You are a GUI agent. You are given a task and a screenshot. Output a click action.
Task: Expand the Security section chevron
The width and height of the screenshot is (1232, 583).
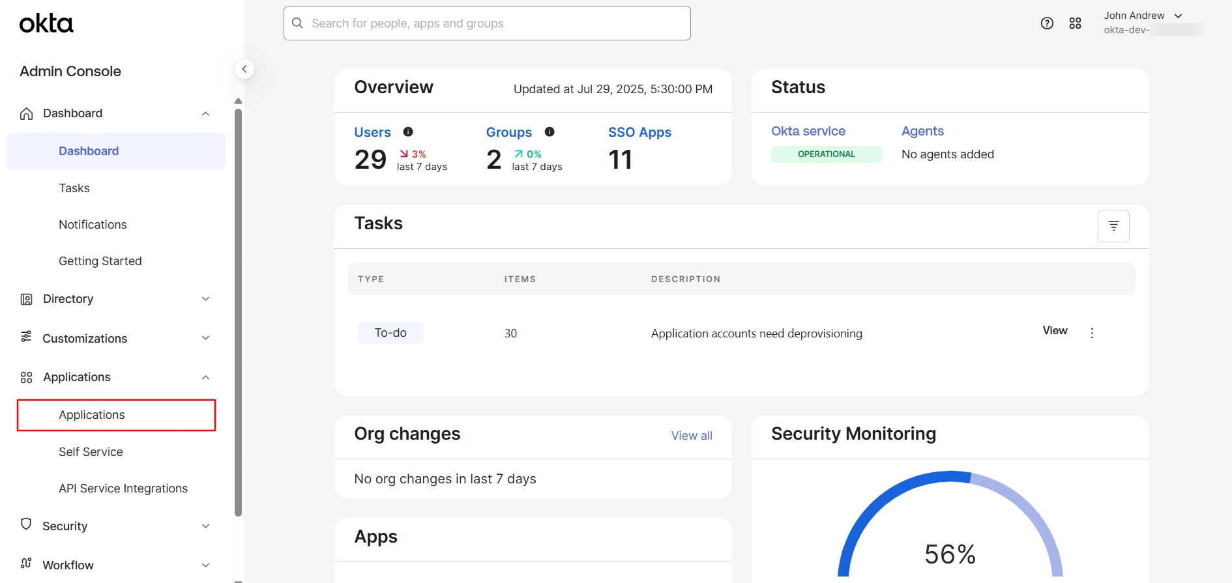(205, 526)
